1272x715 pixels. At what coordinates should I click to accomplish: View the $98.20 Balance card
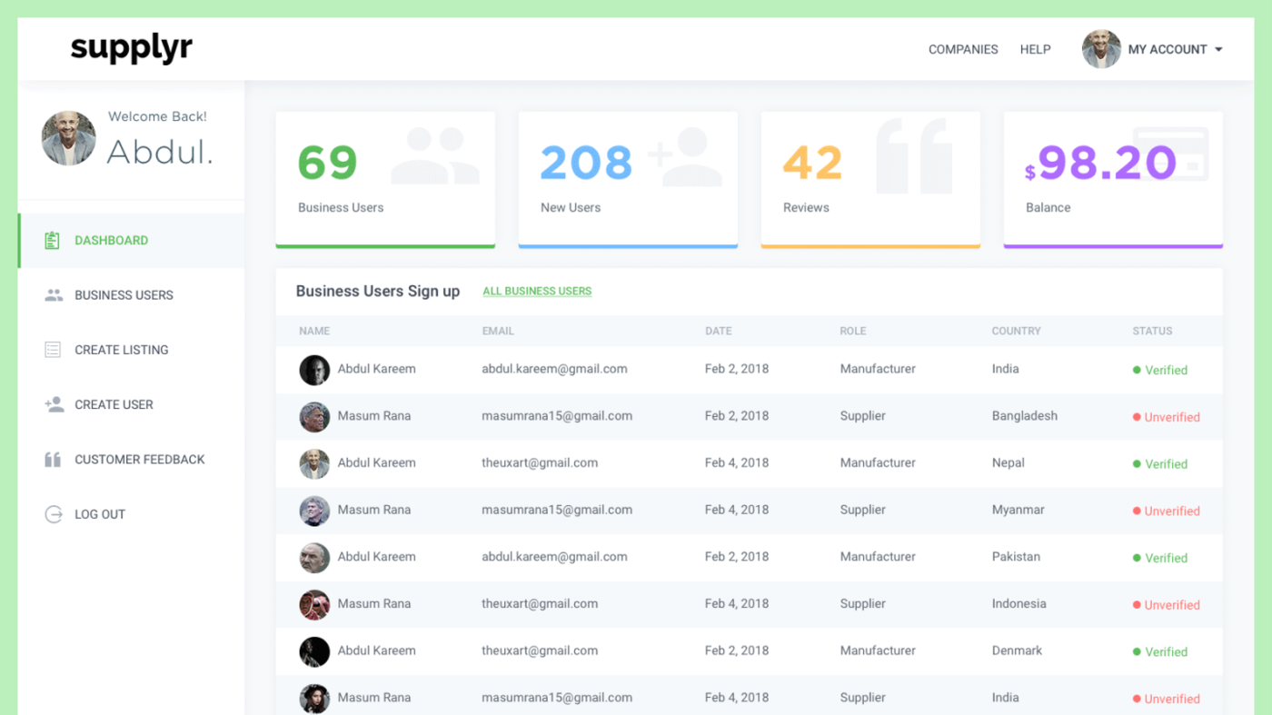pyautogui.click(x=1113, y=179)
